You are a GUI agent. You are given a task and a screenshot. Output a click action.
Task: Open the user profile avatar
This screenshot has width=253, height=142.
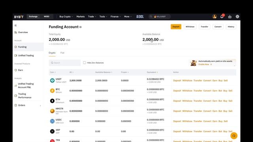(x=214, y=17)
